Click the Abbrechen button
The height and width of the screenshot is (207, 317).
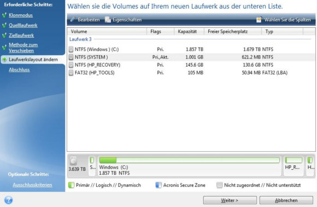pos(286,200)
